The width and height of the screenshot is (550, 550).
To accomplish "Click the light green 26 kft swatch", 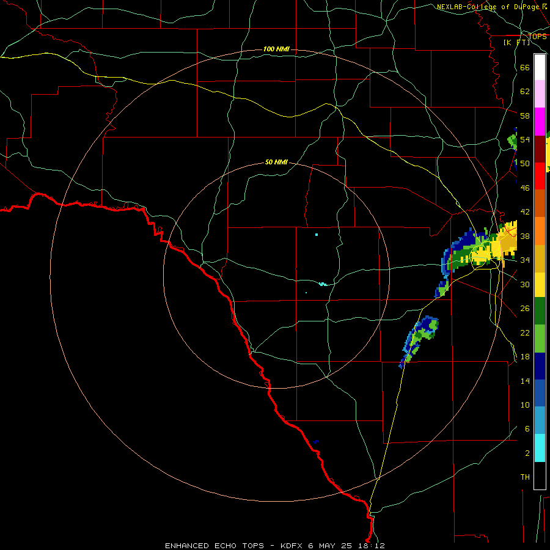I will 540,339.
